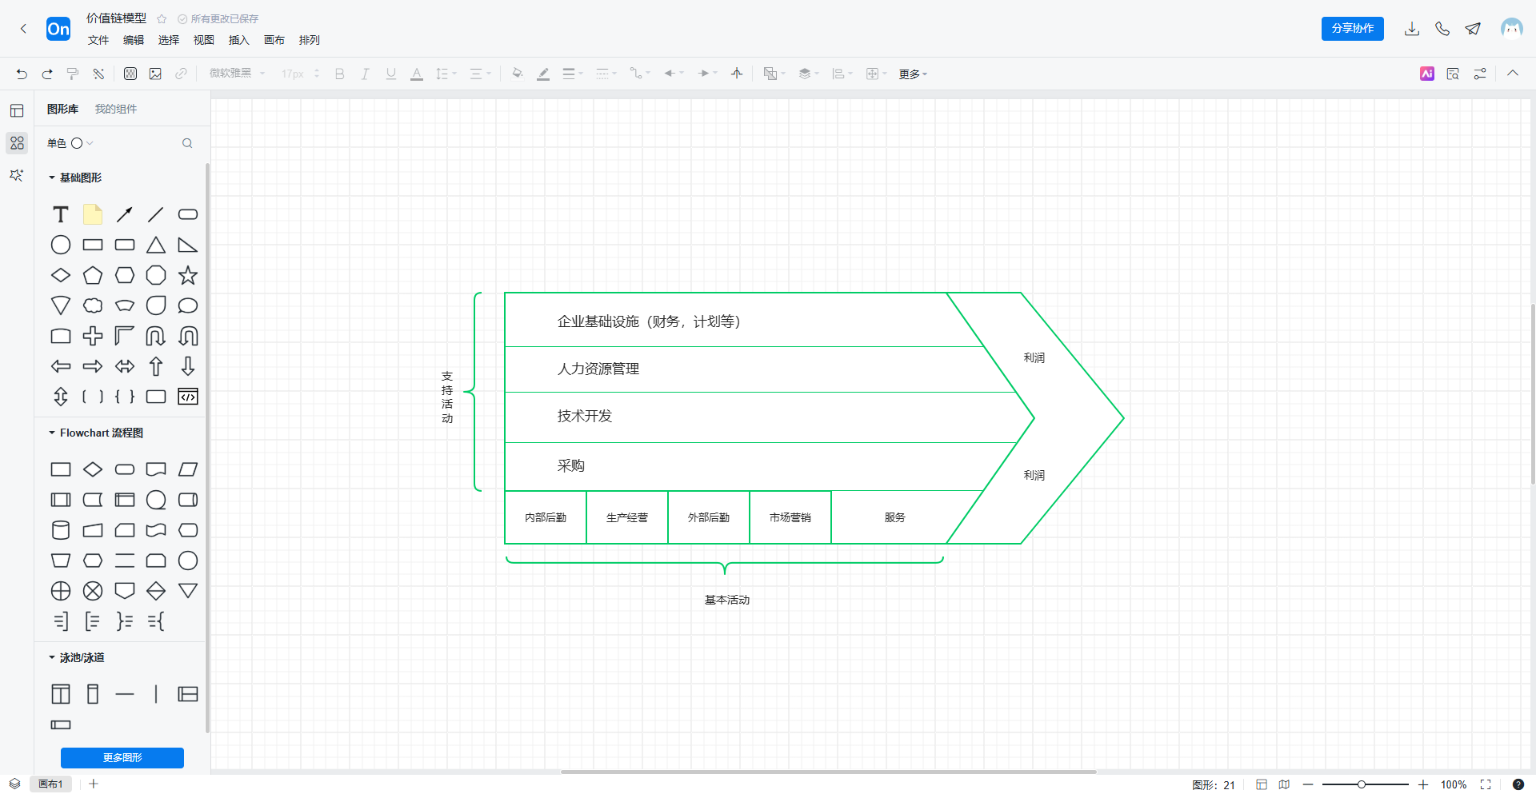Select the cylinder database flowchart shape
The image size is (1536, 794).
click(x=61, y=530)
